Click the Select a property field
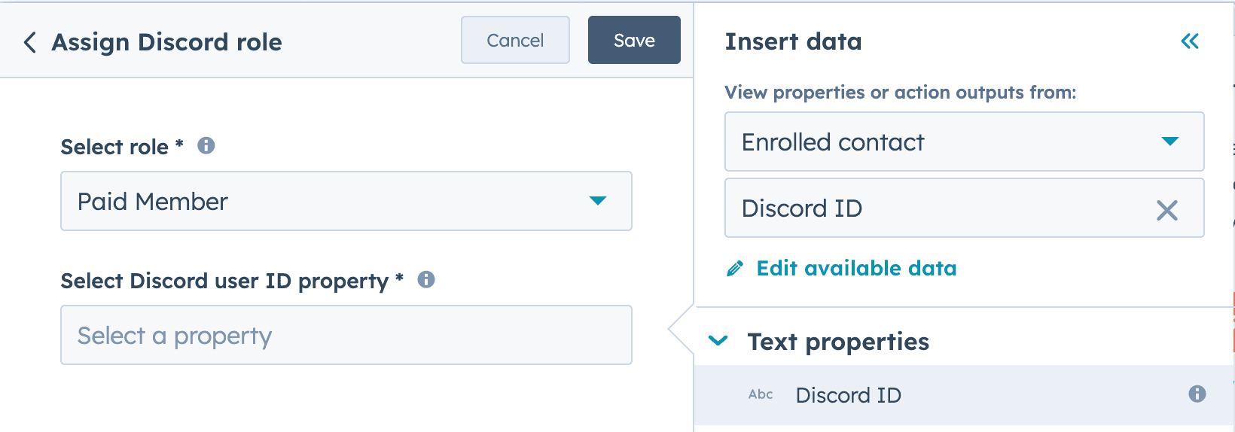This screenshot has width=1235, height=432. pyautogui.click(x=346, y=336)
